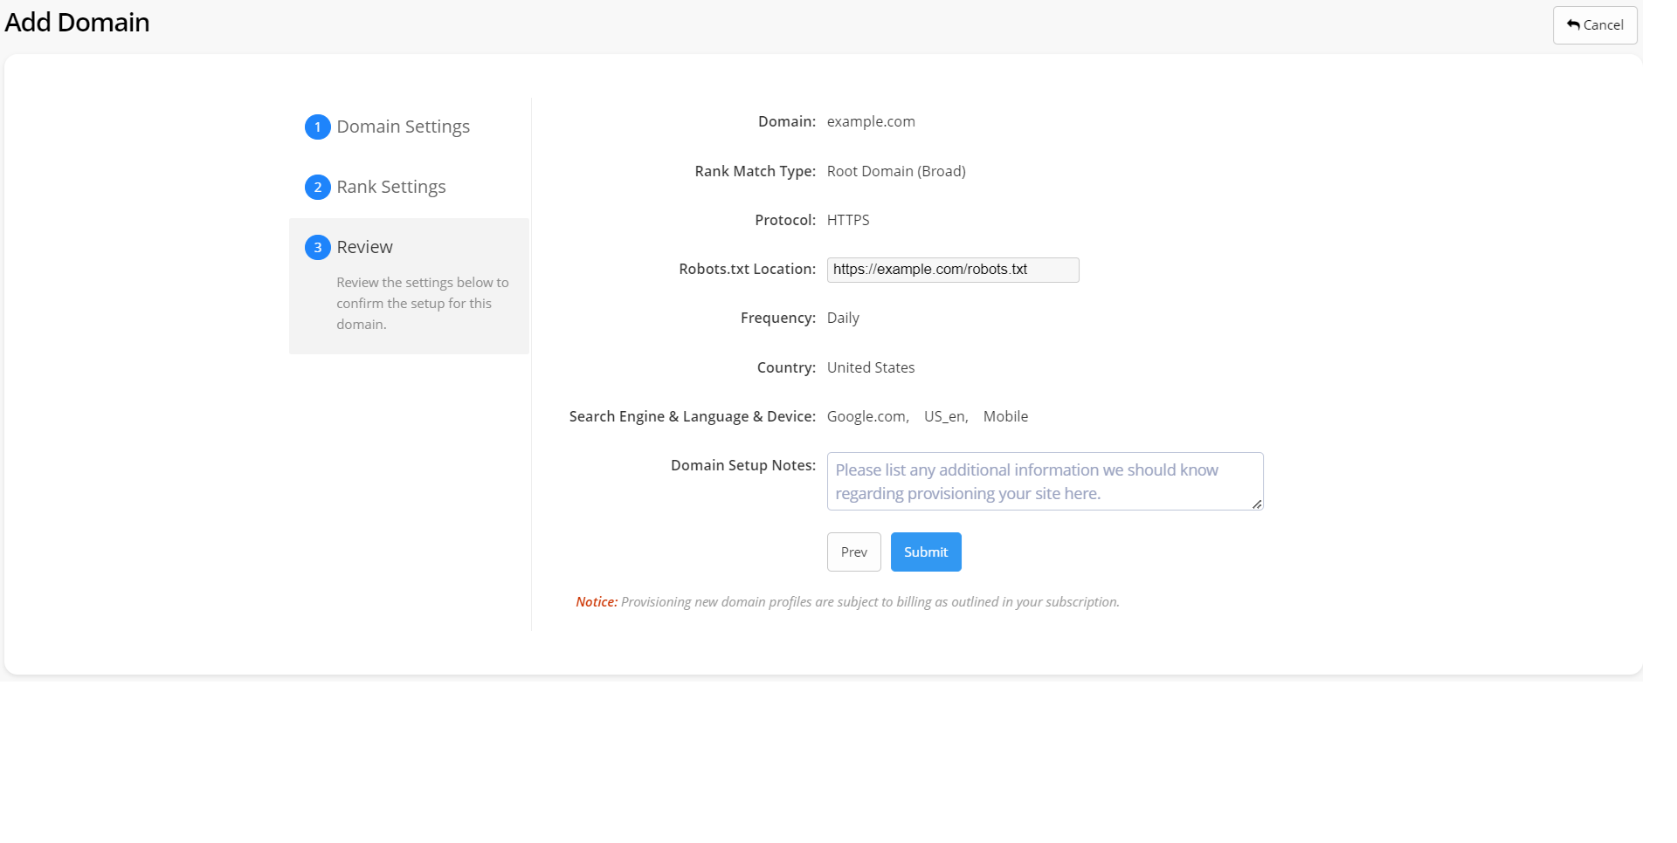Click the reply arrow icon on Cancel
Viewport: 1677px width, 843px height.
point(1573,24)
